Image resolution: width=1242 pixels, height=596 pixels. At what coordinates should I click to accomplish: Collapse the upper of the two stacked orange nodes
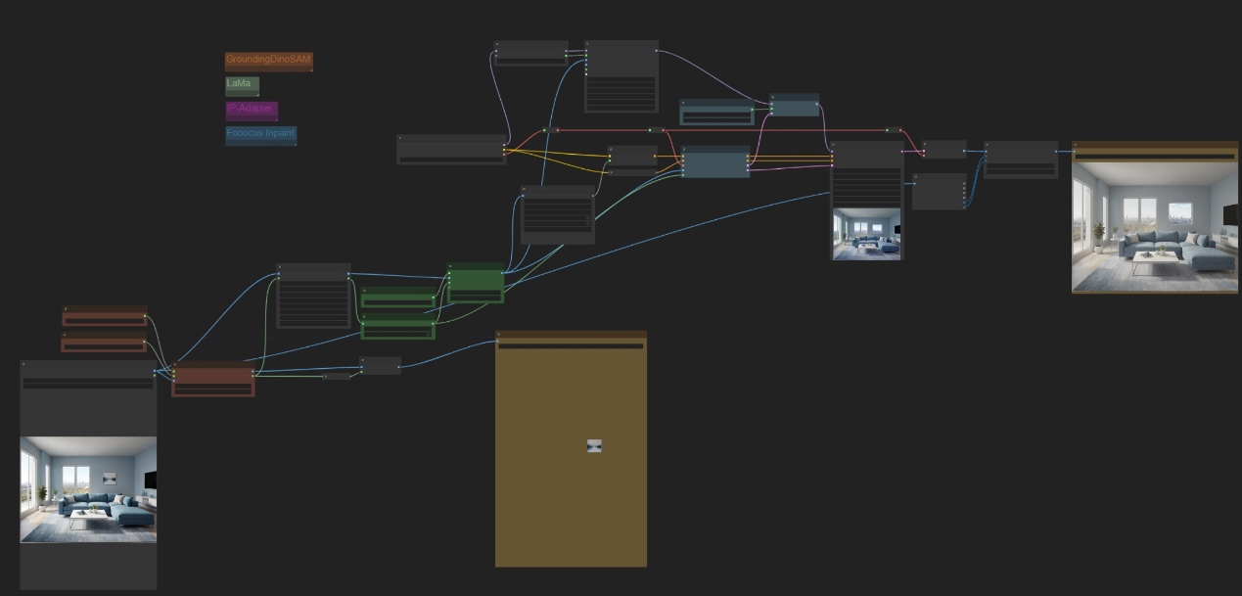(67, 310)
